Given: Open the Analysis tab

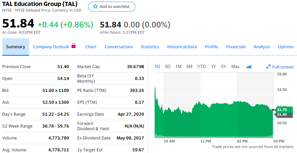Looking at the screenshot, I should tap(262, 47).
